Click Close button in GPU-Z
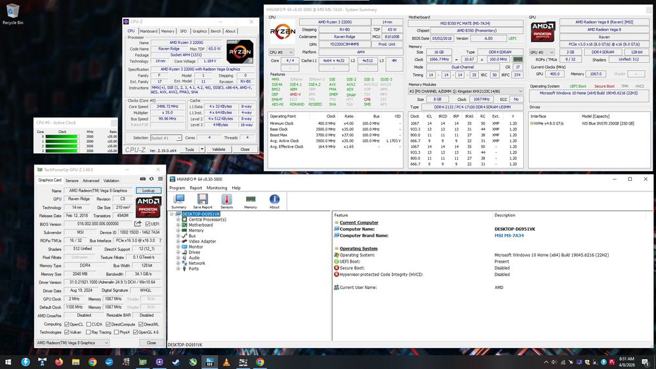This screenshot has height=369, width=656. pos(151,343)
